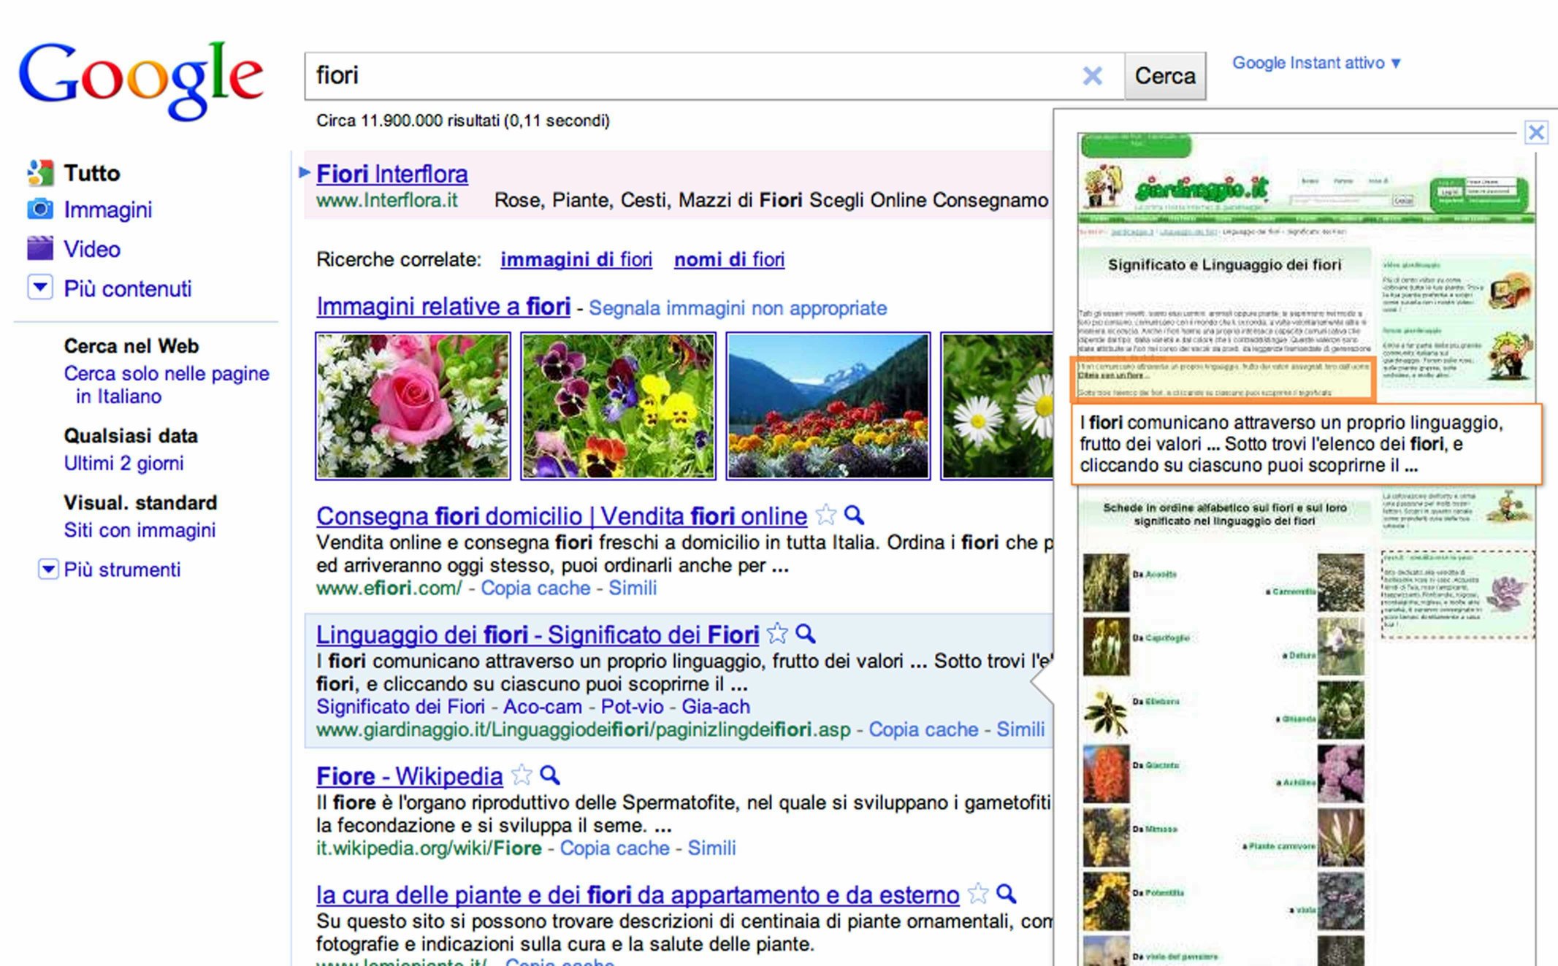Viewport: 1558px width, 966px height.
Task: Click Cerca solo nelle pagine in Italiano
Action: [167, 385]
